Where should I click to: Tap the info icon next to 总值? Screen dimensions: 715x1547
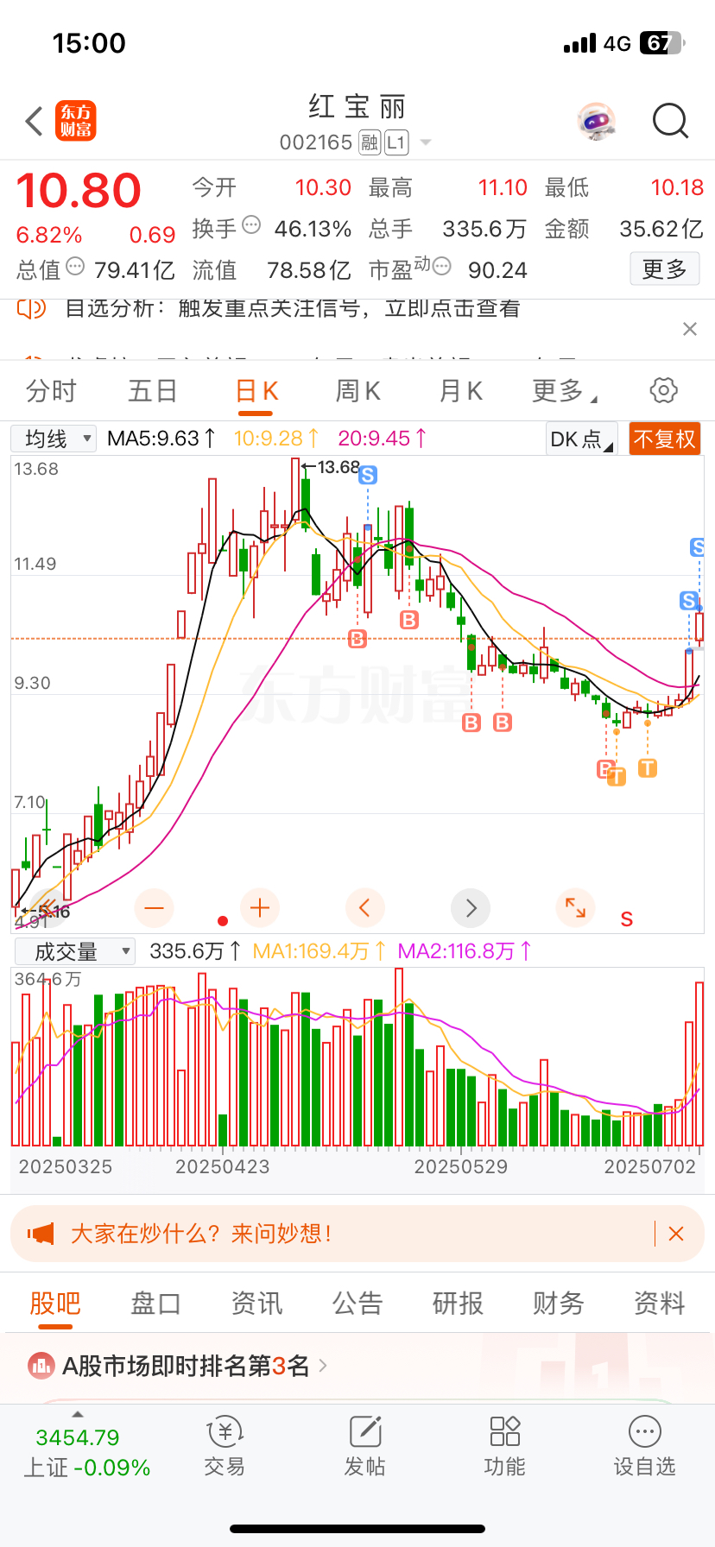coord(75,267)
